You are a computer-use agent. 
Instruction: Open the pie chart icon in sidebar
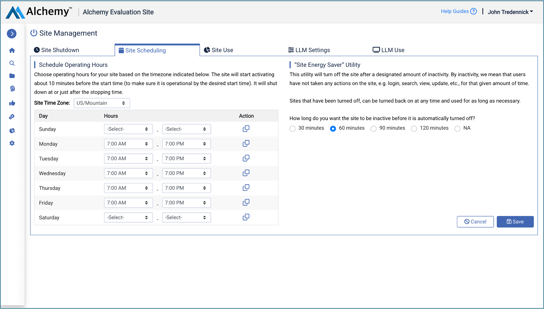click(x=12, y=131)
